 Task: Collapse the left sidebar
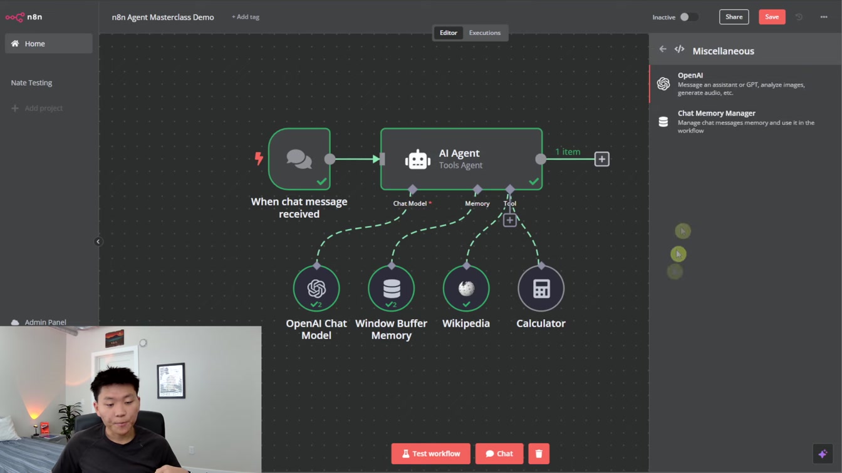(98, 242)
